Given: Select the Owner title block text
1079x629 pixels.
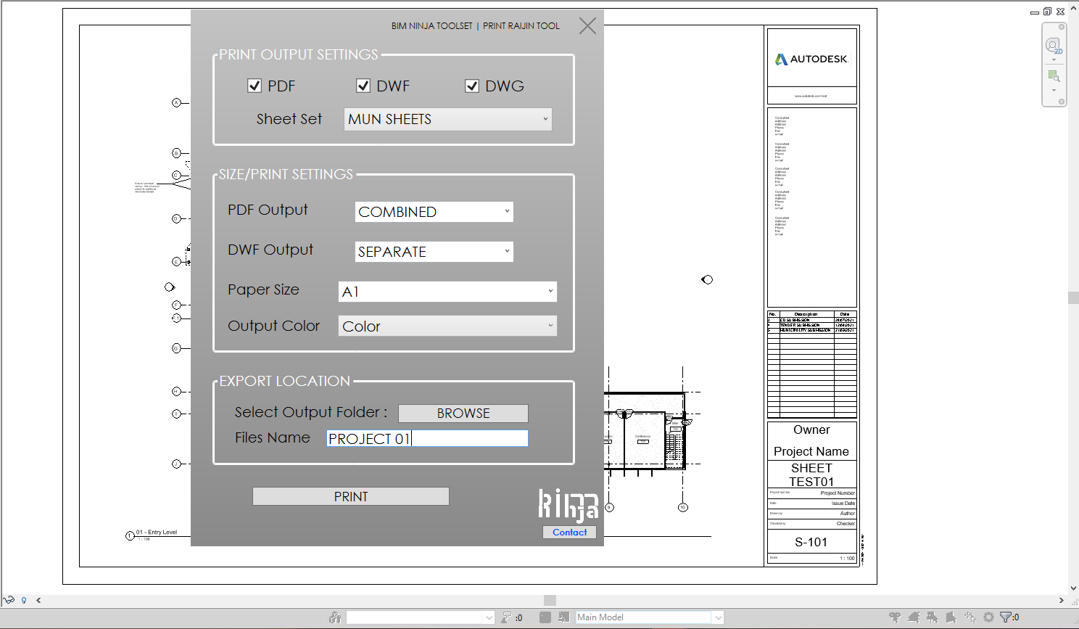Looking at the screenshot, I should (x=811, y=429).
